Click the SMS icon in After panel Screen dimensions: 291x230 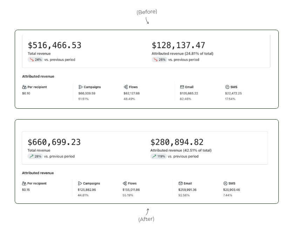pyautogui.click(x=225, y=184)
